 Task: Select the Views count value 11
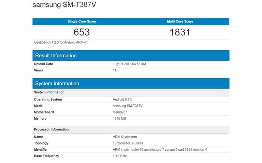tap(115, 70)
